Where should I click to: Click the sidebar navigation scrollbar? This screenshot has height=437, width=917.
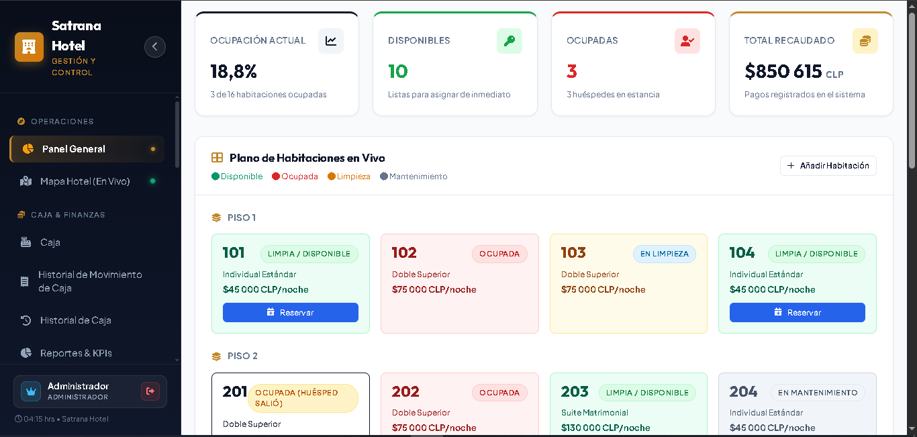click(177, 134)
